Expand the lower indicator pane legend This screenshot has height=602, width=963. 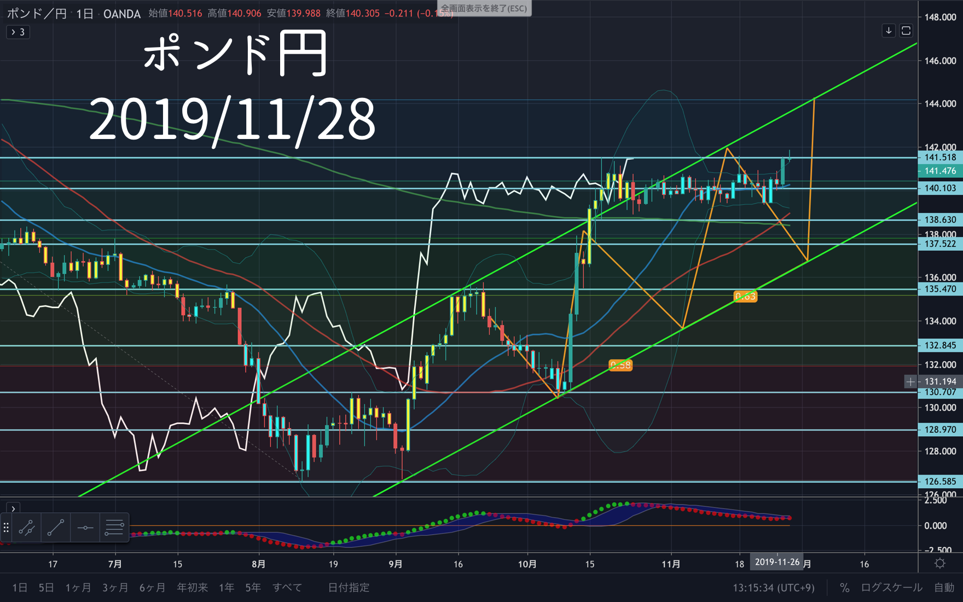[13, 508]
